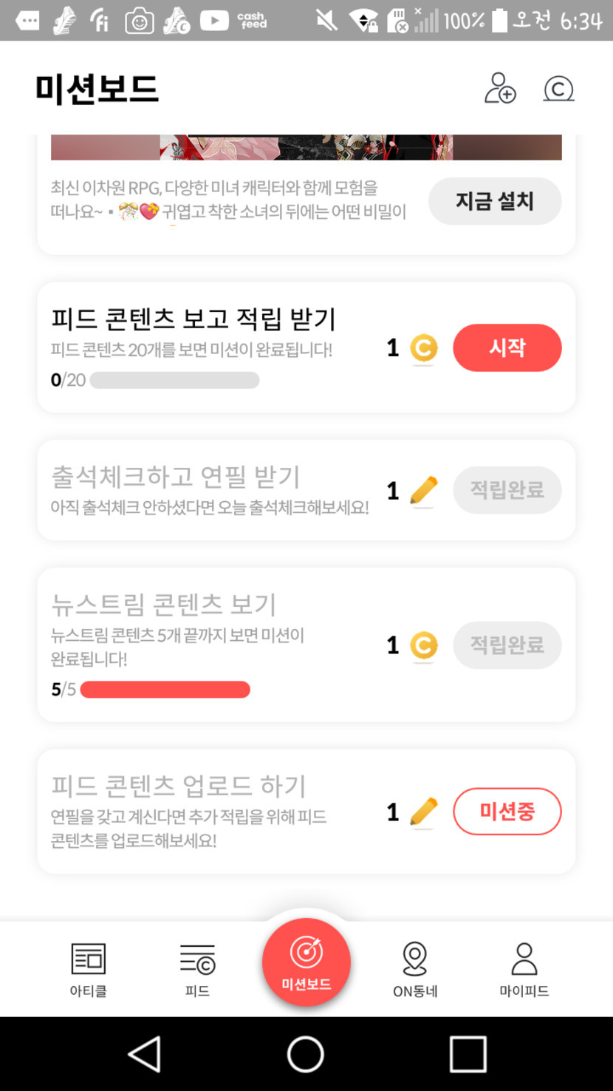The image size is (613, 1091).
Task: Switch to the 피드 tab
Action: click(197, 970)
